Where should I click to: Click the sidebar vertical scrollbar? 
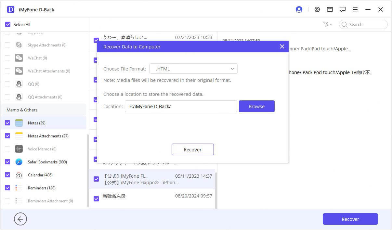click(x=87, y=171)
